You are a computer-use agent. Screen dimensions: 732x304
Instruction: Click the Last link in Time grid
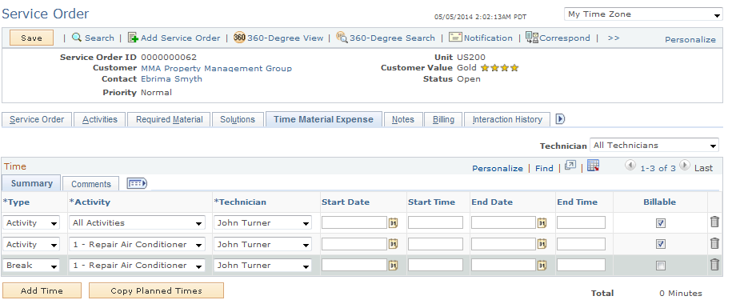point(703,168)
